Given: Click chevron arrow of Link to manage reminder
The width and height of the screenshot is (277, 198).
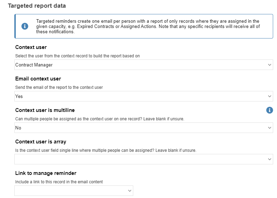Looking at the screenshot, I should 129,191.
